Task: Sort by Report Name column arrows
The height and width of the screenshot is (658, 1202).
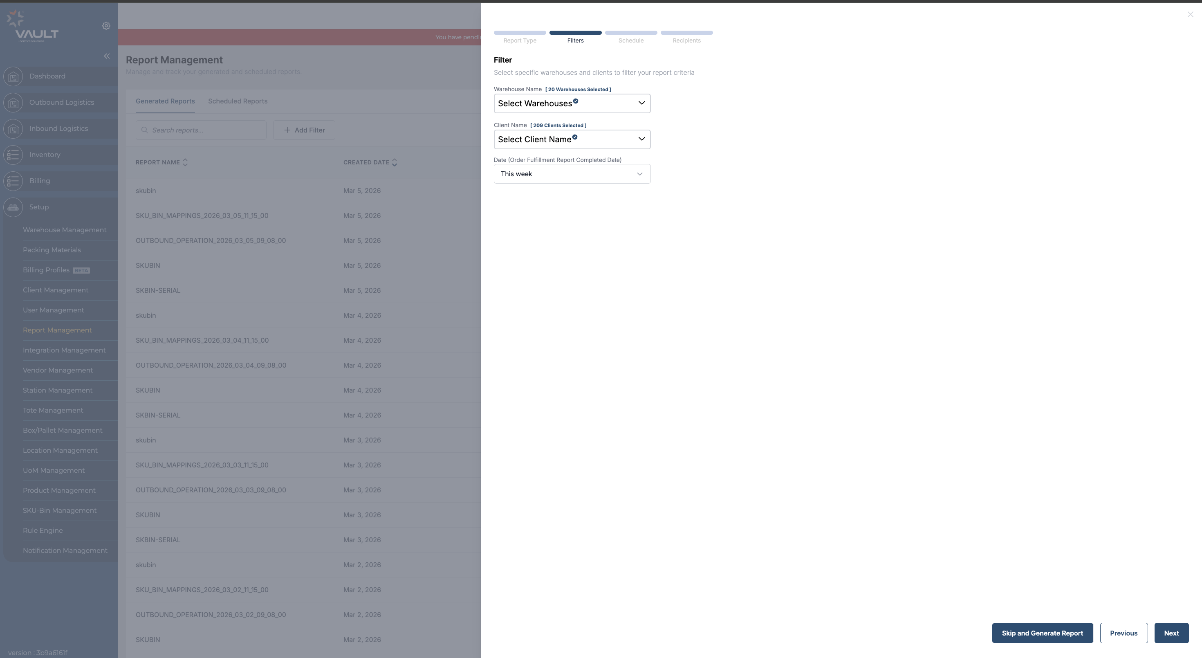Action: tap(185, 162)
